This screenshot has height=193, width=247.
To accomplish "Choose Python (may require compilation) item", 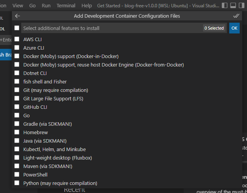I will coord(60,183).
